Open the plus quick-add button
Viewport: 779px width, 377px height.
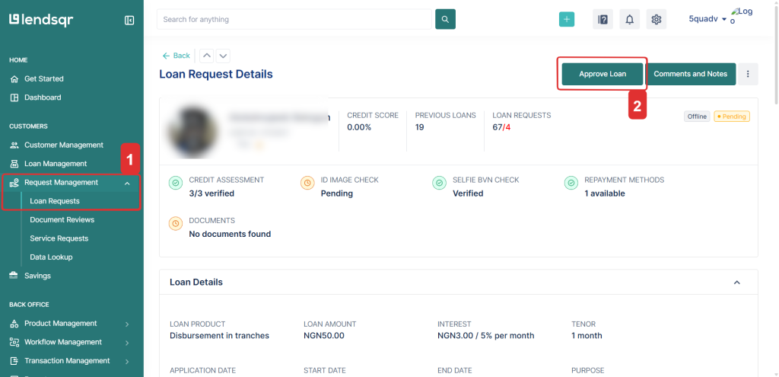point(566,19)
